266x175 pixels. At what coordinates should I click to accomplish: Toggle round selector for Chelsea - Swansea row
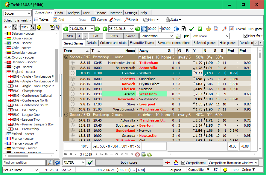click(72, 89)
